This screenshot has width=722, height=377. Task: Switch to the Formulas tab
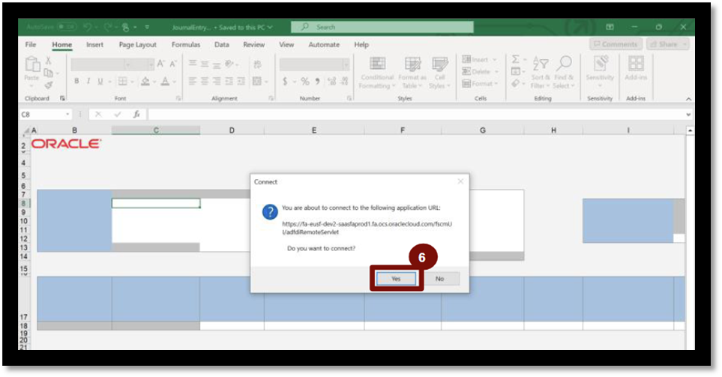coord(185,45)
